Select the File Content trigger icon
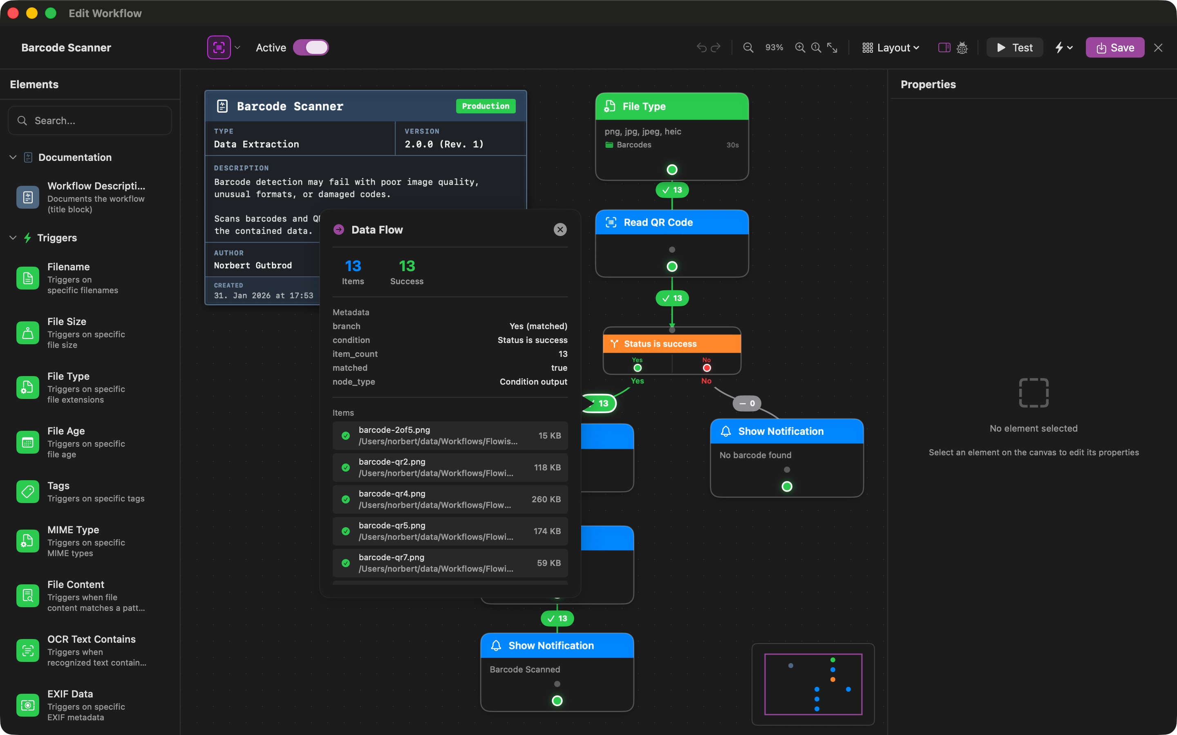Viewport: 1177px width, 735px height. (28, 596)
